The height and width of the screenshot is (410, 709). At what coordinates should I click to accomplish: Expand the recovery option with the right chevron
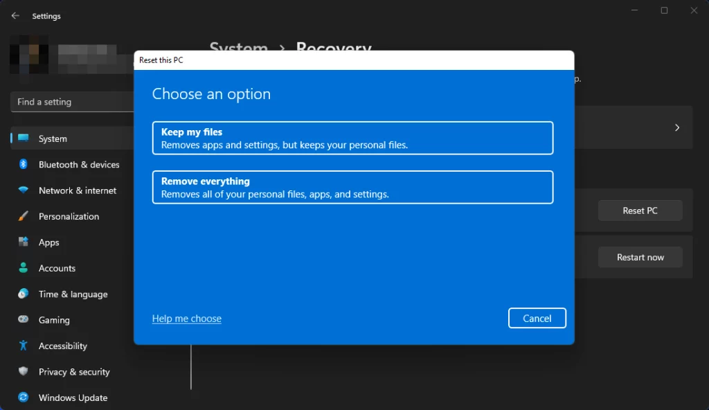pos(676,127)
